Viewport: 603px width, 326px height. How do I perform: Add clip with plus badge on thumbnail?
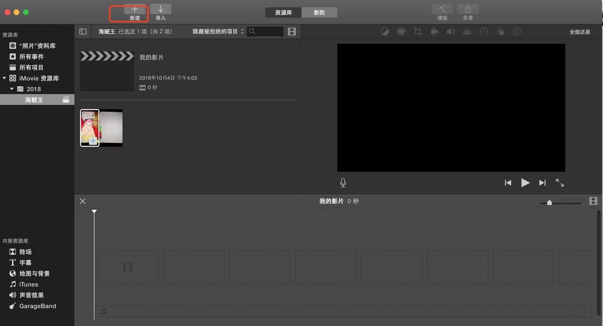click(x=93, y=141)
